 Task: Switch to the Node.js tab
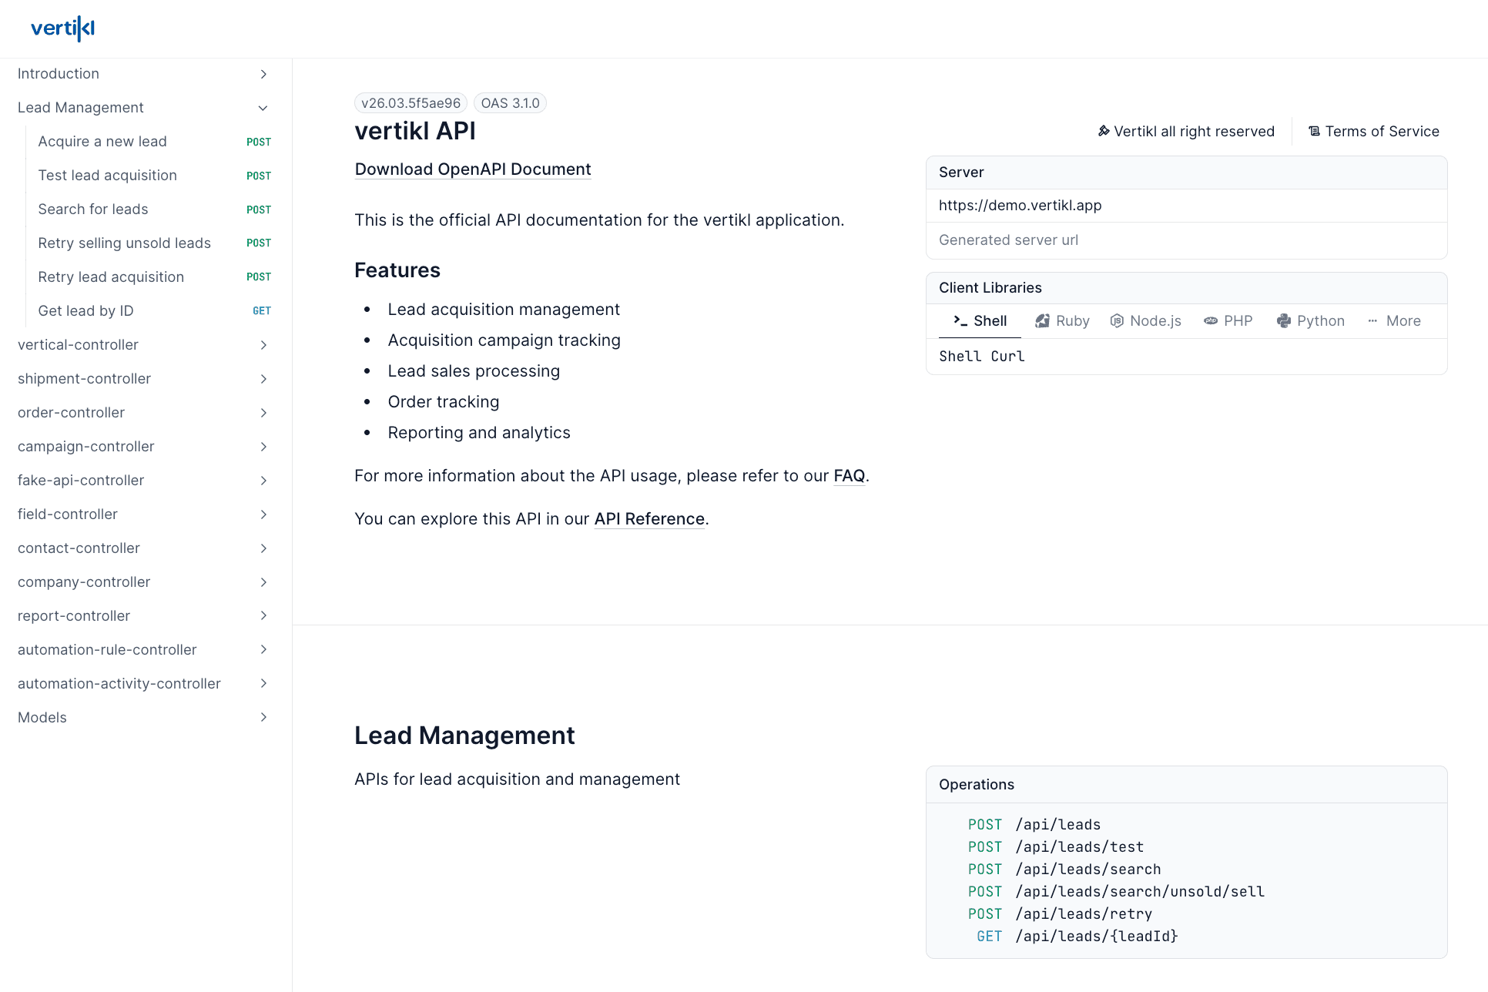click(x=1146, y=320)
